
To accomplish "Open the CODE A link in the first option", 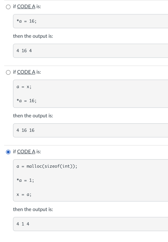I will click(x=26, y=7).
